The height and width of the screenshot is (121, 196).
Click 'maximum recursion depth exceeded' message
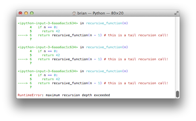[78, 95]
